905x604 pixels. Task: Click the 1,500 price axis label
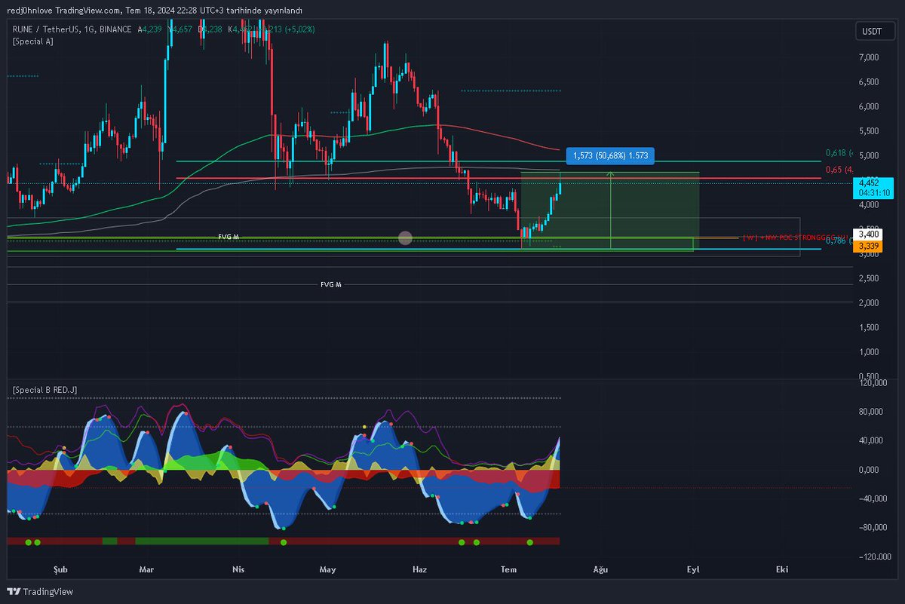[x=869, y=327]
